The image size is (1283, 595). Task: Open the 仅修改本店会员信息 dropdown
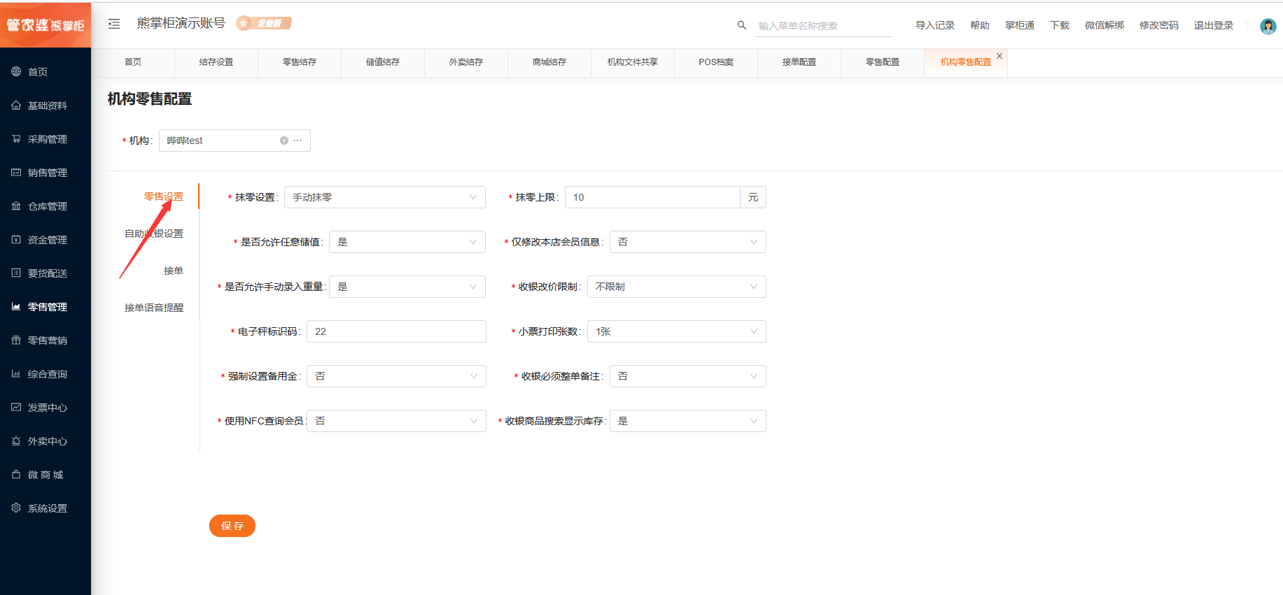pyautogui.click(x=688, y=242)
